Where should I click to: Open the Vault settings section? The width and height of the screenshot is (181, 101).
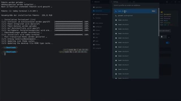click(97, 41)
